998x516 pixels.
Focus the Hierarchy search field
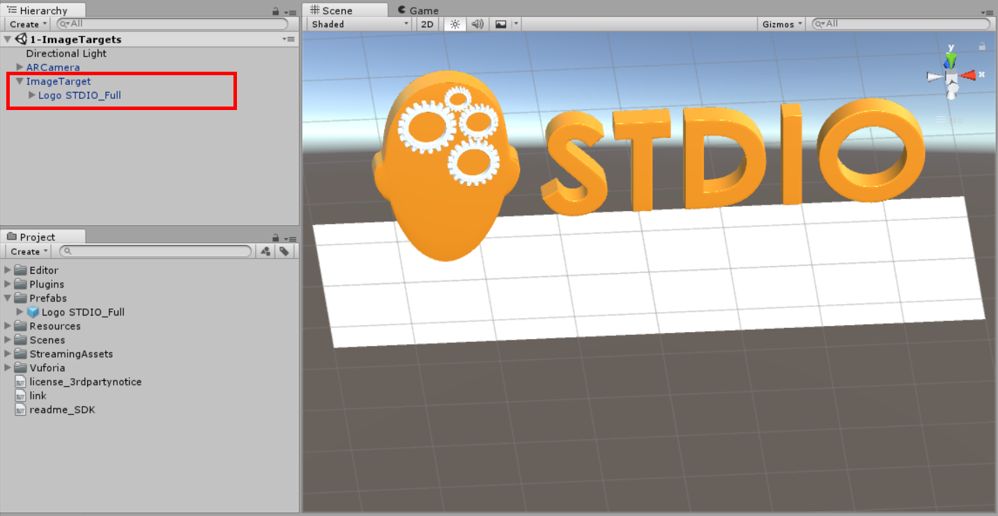(172, 24)
